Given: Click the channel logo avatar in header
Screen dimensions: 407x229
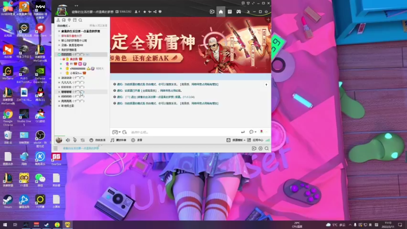Looking at the screenshot, I should point(62,11).
